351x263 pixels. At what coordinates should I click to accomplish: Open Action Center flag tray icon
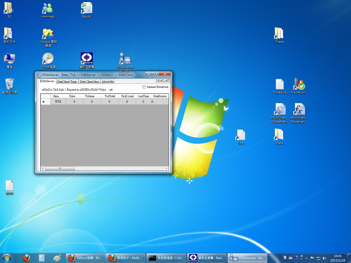[x=312, y=258]
